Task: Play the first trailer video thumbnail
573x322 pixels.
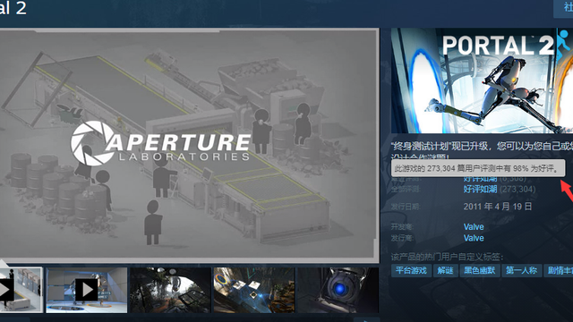Action: click(x=21, y=290)
